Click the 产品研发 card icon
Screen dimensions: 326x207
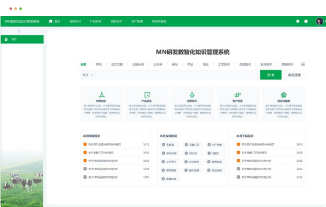[x=147, y=95]
